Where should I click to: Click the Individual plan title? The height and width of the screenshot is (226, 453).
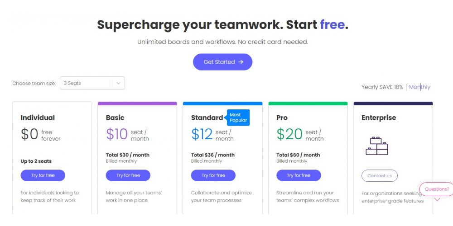(x=38, y=118)
